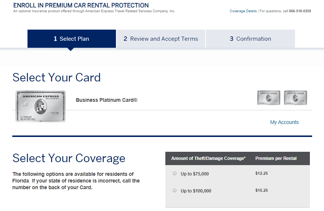Click the Premium per Rental column header
Image resolution: width=324 pixels, height=211 pixels.
pyautogui.click(x=276, y=158)
